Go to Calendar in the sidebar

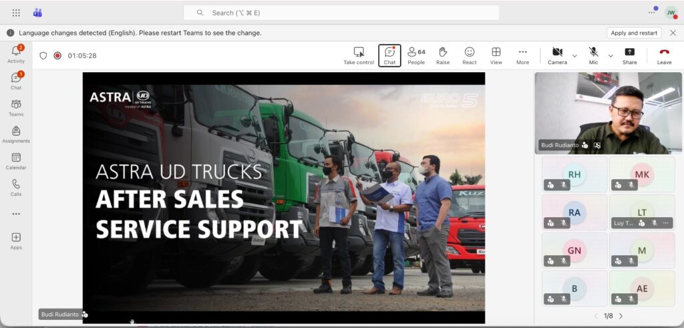(16, 161)
